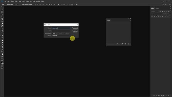
Task: Toggle lock all padlock icon
Action: (x=162, y=16)
